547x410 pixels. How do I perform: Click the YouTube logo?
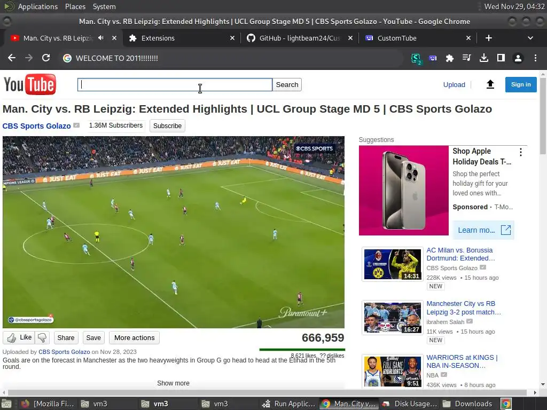click(30, 84)
